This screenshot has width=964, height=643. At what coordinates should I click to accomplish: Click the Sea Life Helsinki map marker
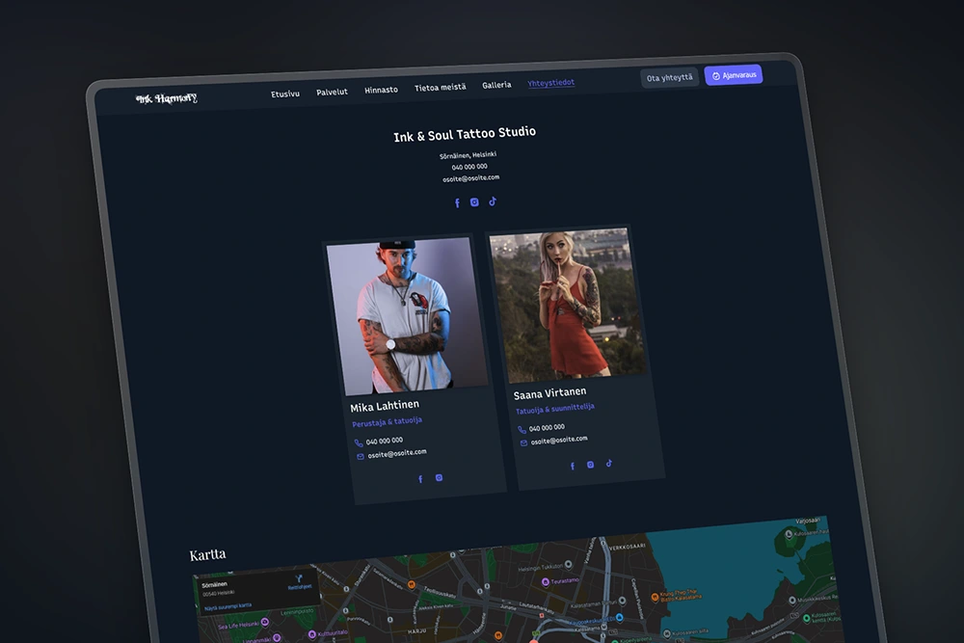[x=265, y=622]
